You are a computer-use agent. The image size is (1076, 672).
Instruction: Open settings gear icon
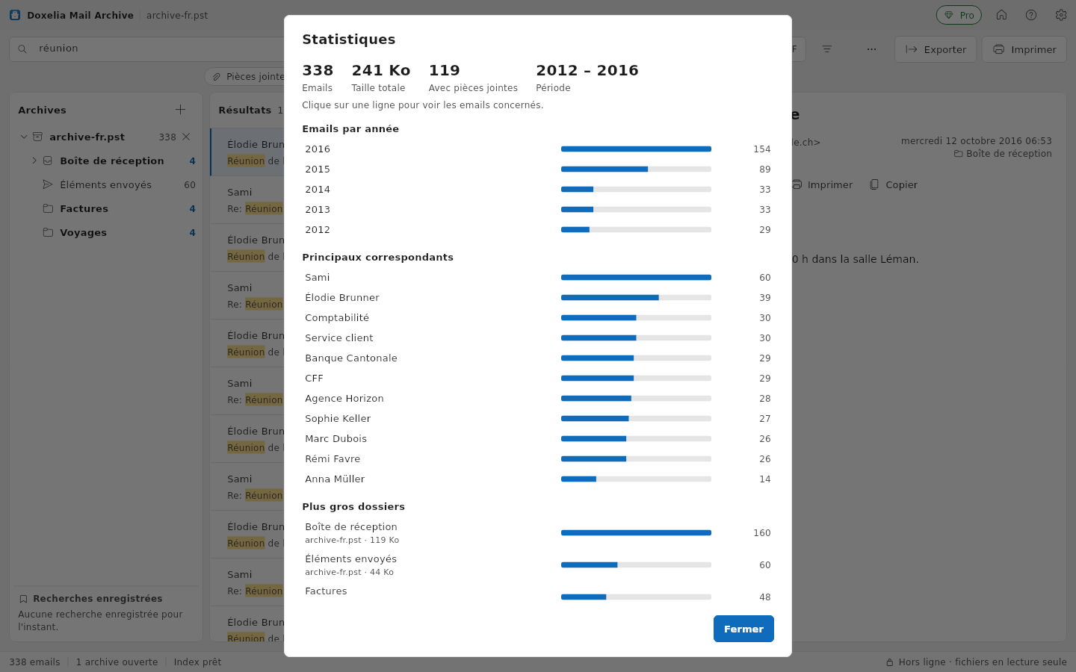coord(1061,15)
